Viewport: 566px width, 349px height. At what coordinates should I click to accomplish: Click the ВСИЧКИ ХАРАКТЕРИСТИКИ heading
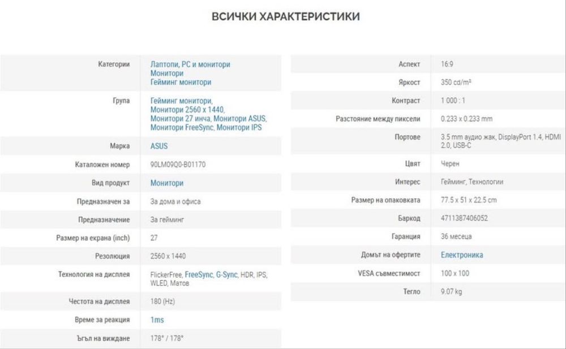pos(286,16)
